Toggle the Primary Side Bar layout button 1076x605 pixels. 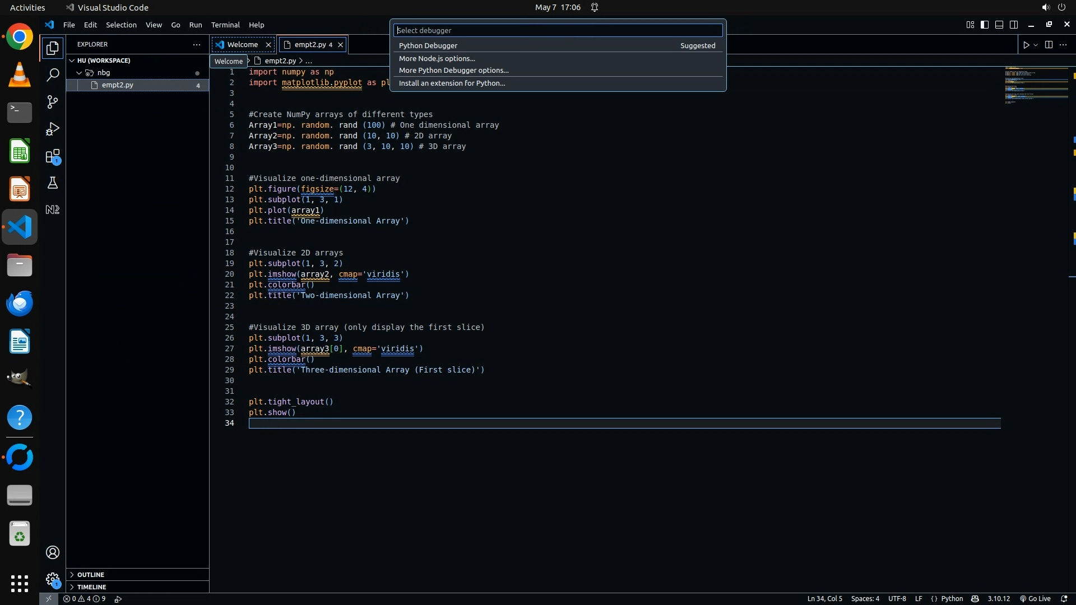pyautogui.click(x=985, y=25)
